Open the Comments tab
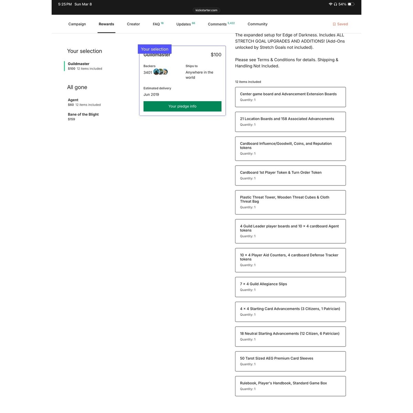Screen dimensions: 413x413 (x=221, y=24)
